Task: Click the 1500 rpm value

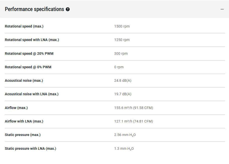Action: coord(122,26)
